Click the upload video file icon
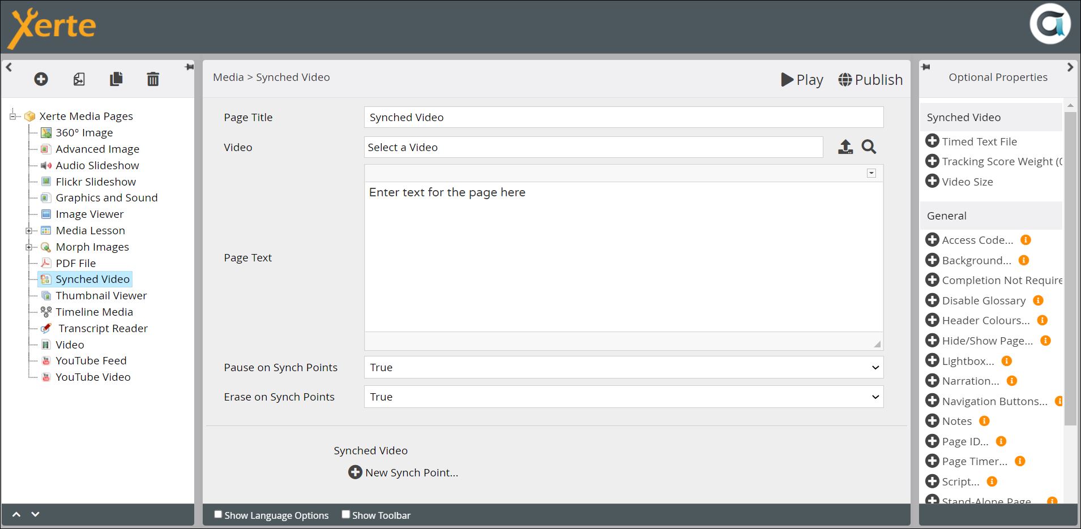The height and width of the screenshot is (529, 1081). [x=845, y=147]
